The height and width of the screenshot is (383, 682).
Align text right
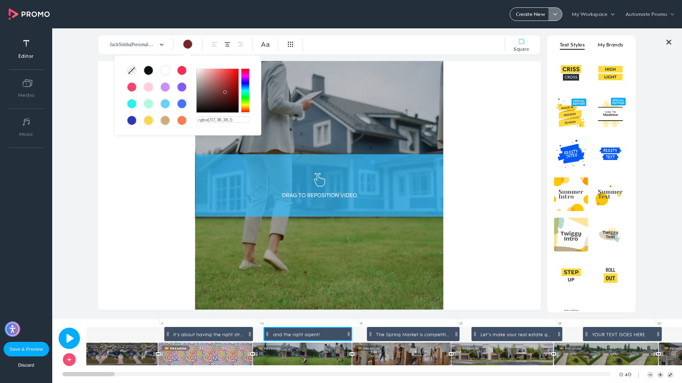tap(240, 44)
